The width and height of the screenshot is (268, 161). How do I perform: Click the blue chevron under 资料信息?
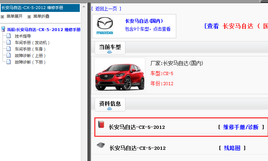110,109
